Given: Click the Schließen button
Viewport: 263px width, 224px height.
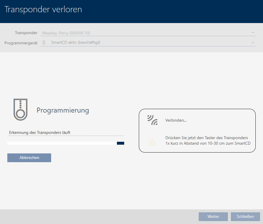Looking at the screenshot, I should click(245, 216).
